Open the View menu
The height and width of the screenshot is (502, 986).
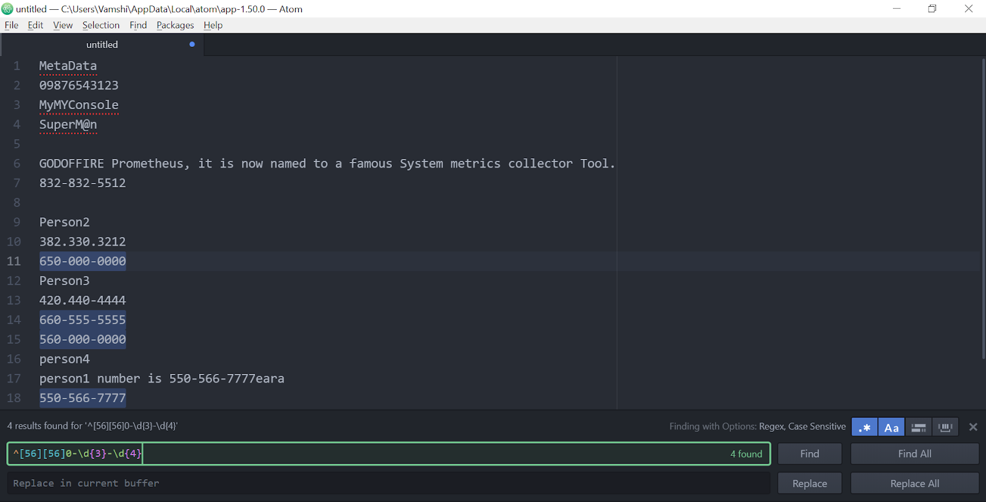point(63,25)
